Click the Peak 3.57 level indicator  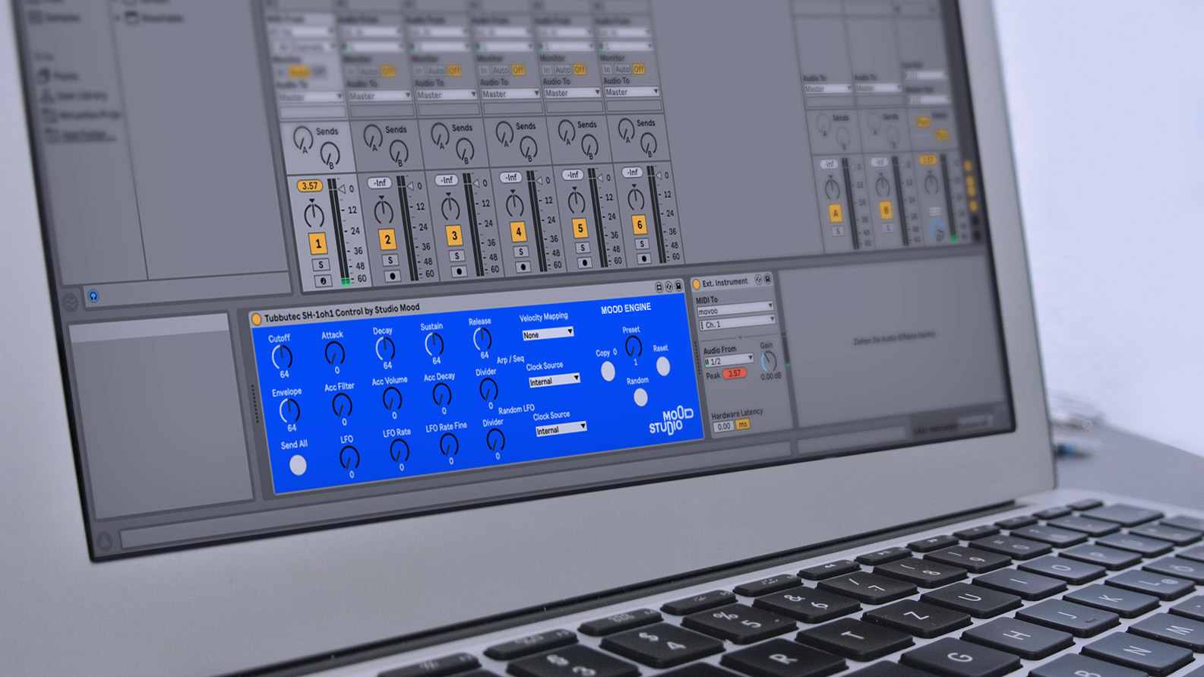[735, 373]
